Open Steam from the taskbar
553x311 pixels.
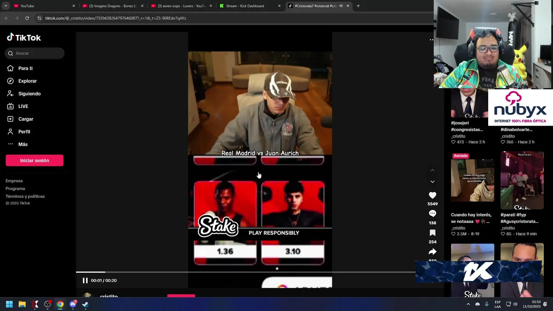[x=85, y=304]
